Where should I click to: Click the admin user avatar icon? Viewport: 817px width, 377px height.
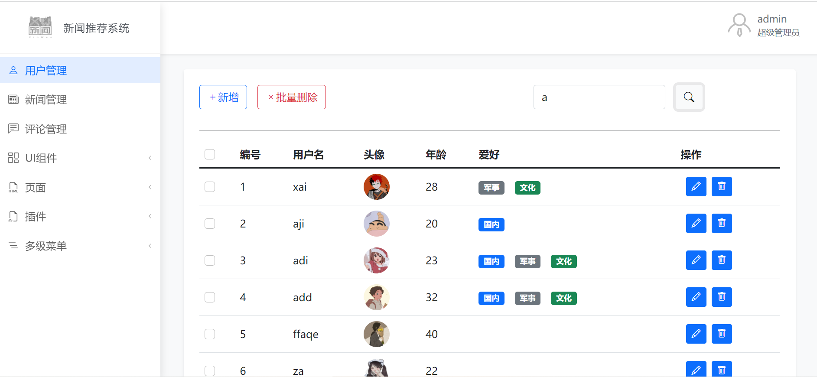739,25
